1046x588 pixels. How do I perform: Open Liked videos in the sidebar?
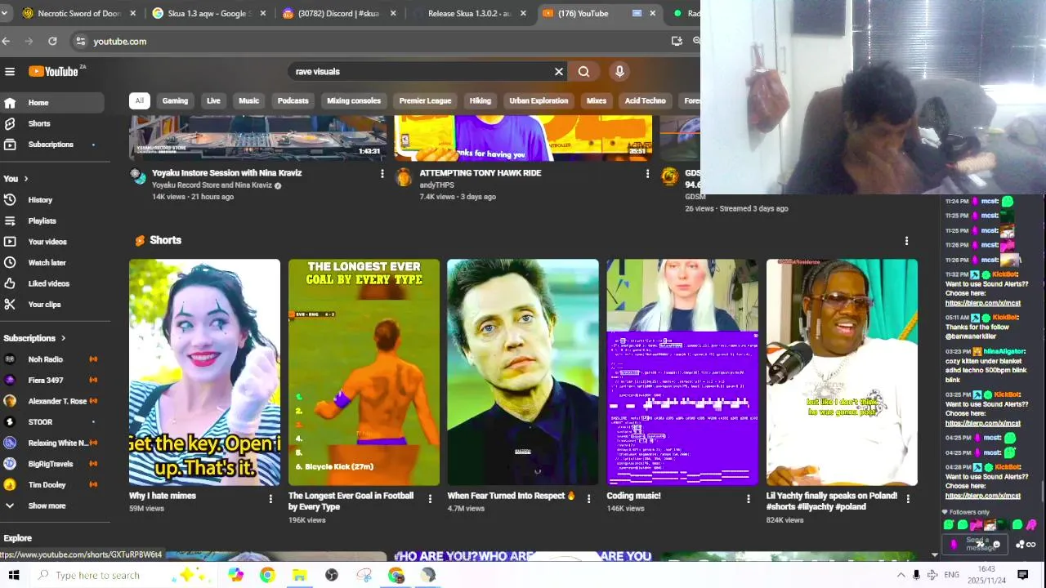(53, 283)
